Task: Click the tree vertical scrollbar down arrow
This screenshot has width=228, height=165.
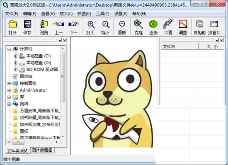Action: 63,137
